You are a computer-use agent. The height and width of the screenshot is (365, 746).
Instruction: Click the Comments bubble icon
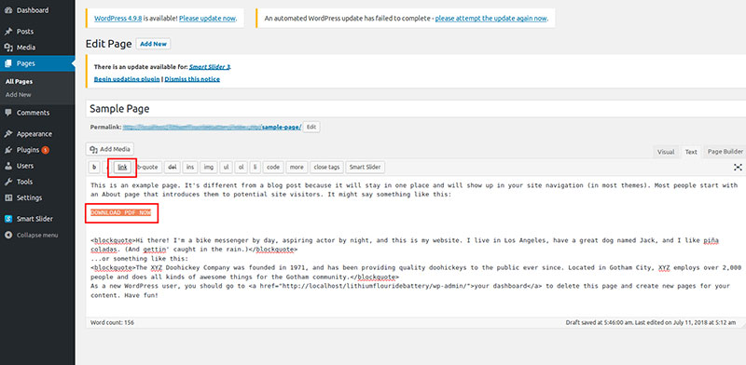(x=8, y=113)
